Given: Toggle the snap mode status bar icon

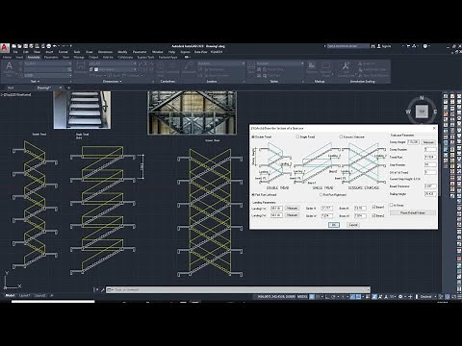Looking at the screenshot, I should (x=318, y=297).
